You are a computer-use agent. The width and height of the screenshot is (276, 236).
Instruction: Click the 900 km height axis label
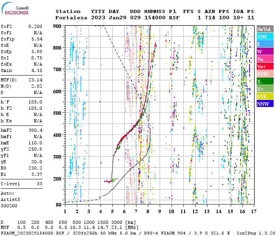pos(57,26)
